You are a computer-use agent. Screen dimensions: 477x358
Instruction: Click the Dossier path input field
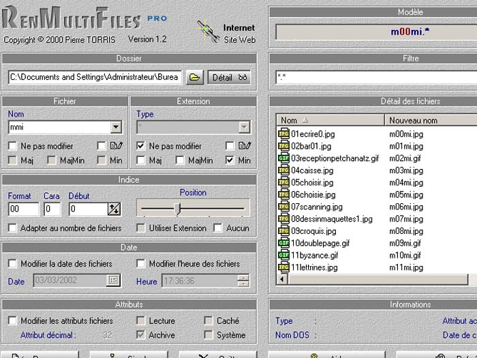tap(95, 77)
